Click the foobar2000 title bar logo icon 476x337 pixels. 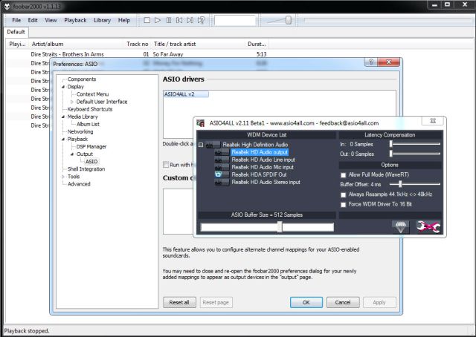pyautogui.click(x=7, y=6)
